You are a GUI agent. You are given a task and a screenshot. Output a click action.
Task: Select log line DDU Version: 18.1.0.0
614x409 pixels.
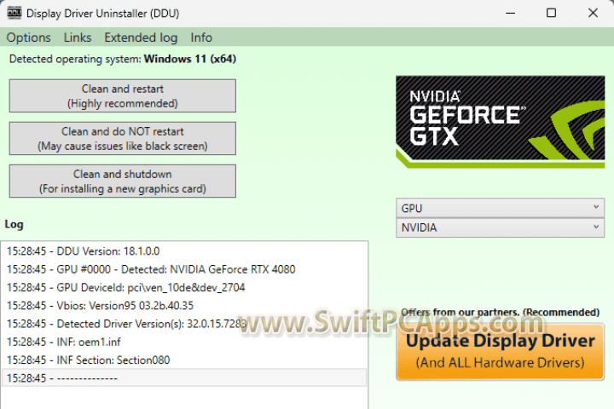pos(184,251)
